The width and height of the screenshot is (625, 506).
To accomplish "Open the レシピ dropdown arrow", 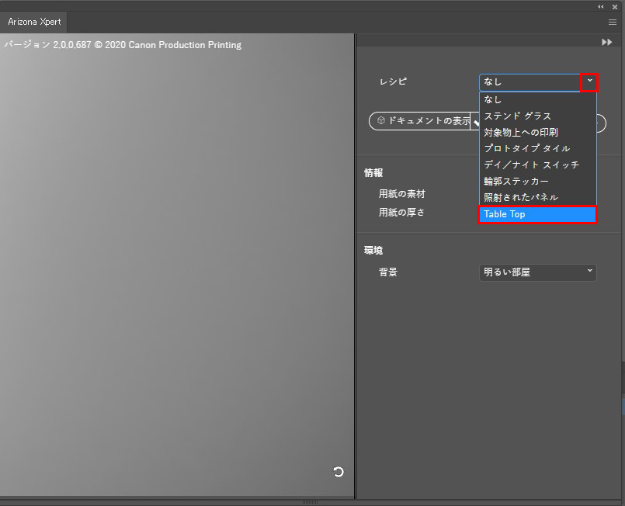I will pyautogui.click(x=589, y=81).
